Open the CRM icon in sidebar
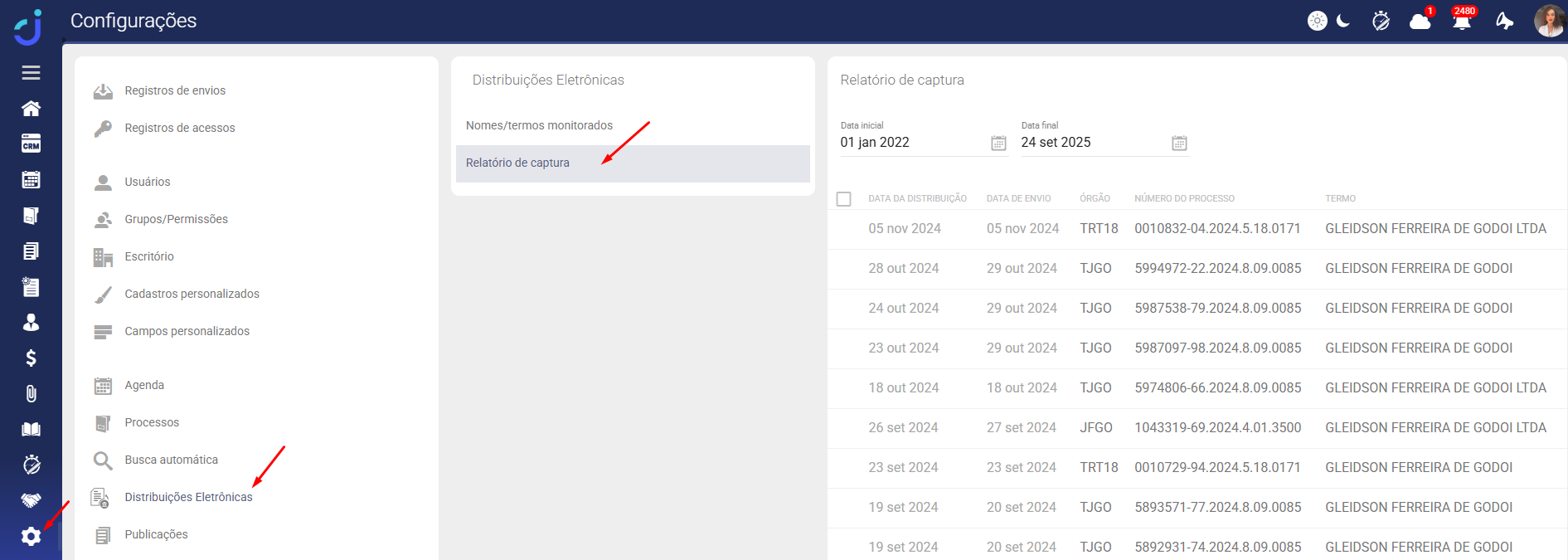 coord(31,144)
